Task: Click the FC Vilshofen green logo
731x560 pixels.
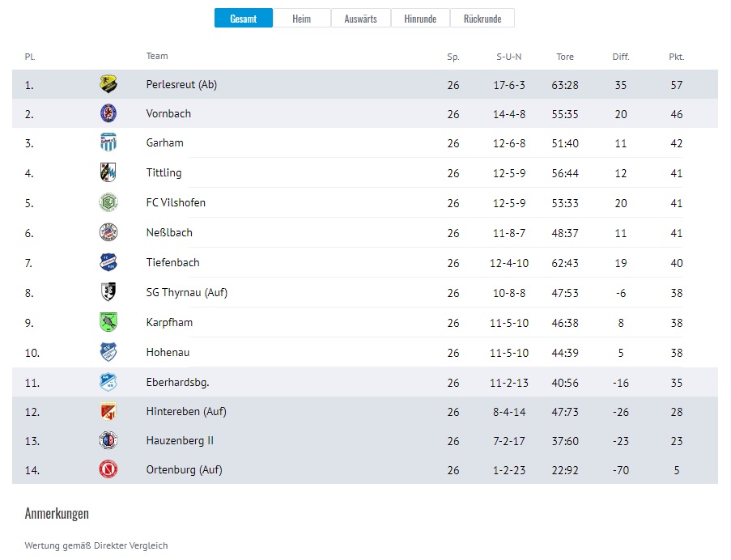Action: click(108, 202)
